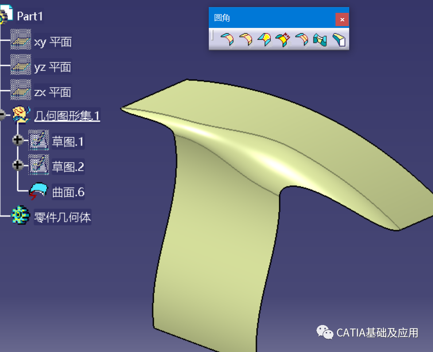
Task: Select the Variable Fillet tool
Action: [264, 39]
